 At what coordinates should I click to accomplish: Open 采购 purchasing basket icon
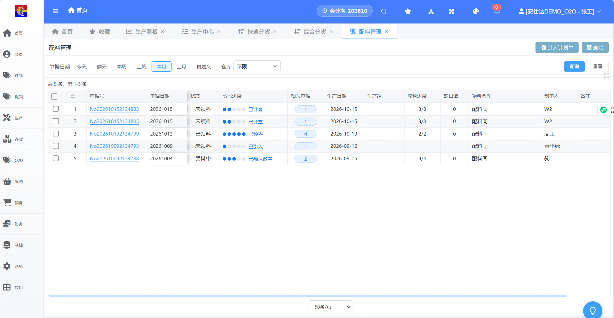(x=7, y=181)
